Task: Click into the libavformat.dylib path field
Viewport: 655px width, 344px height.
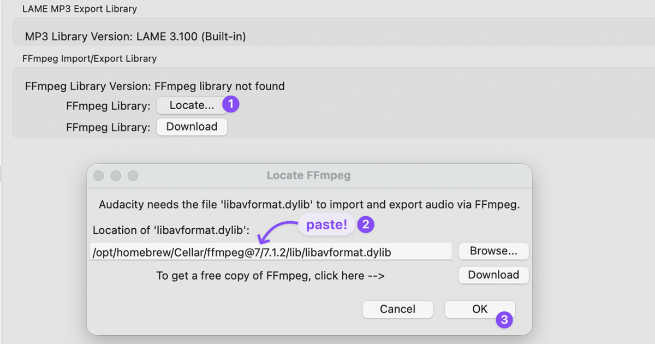Action: tap(271, 252)
